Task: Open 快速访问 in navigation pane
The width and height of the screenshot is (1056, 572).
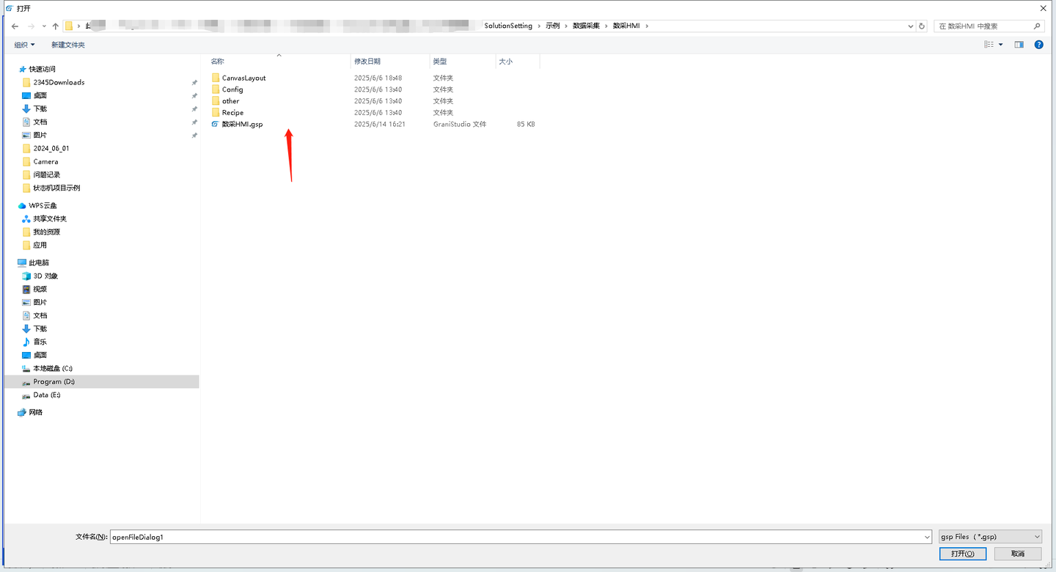Action: [x=42, y=69]
